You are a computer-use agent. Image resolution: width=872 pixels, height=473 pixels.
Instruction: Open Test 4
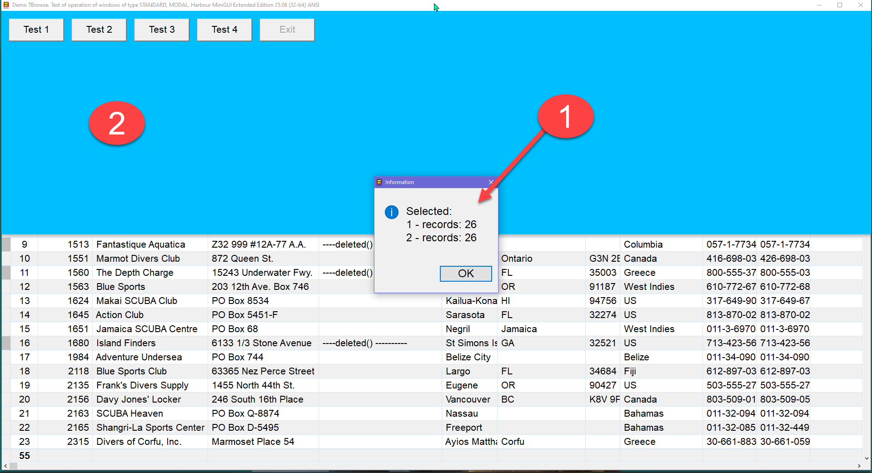[x=224, y=30]
